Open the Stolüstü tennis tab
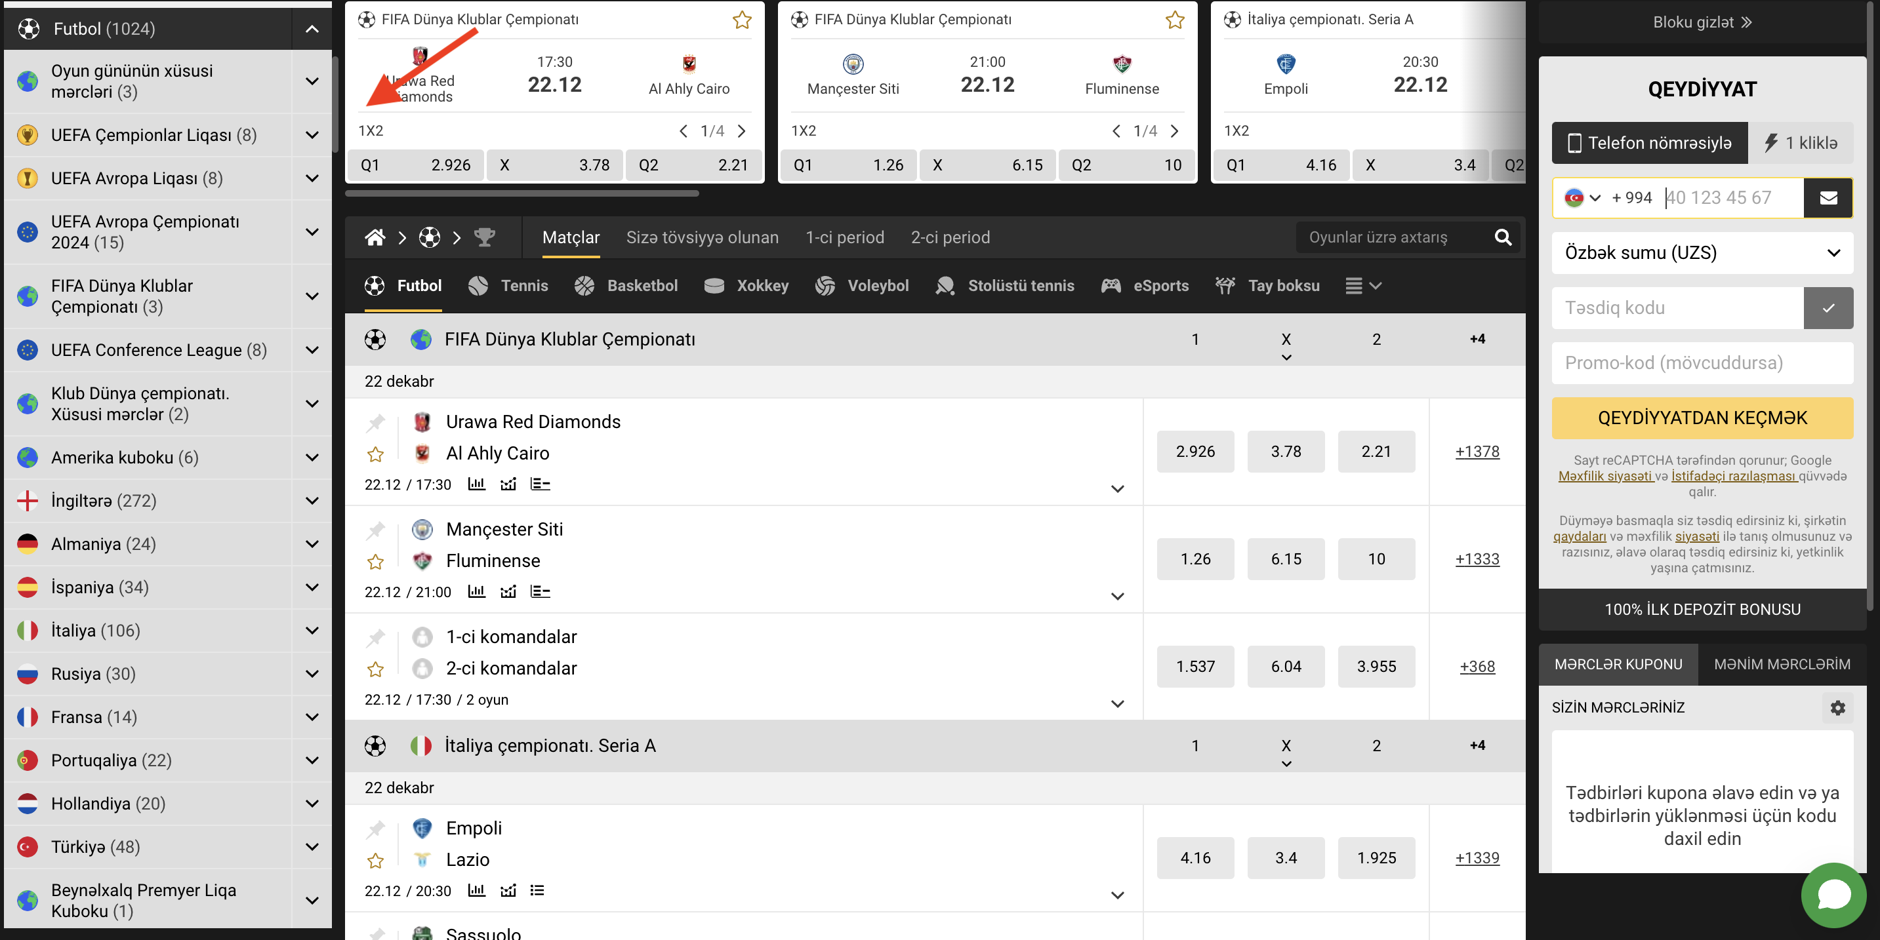The width and height of the screenshot is (1880, 940). [x=1004, y=286]
